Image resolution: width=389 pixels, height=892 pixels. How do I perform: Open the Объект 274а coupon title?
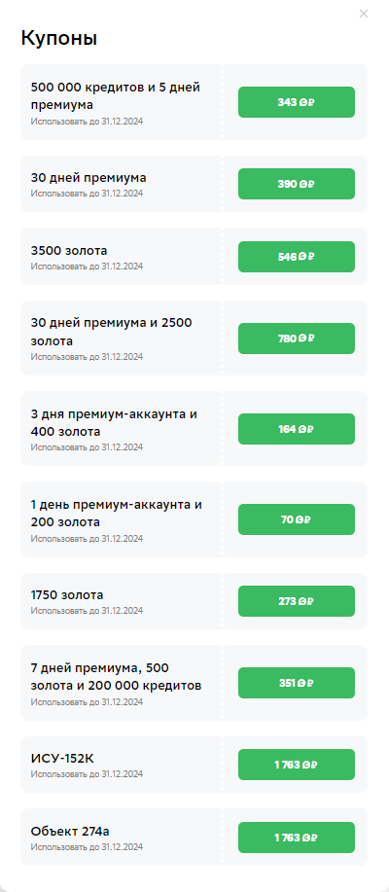70,831
